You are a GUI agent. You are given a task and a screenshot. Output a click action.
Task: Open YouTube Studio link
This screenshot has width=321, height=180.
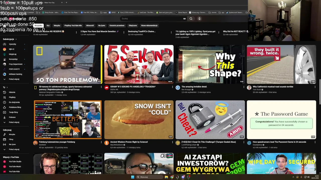[15, 161]
